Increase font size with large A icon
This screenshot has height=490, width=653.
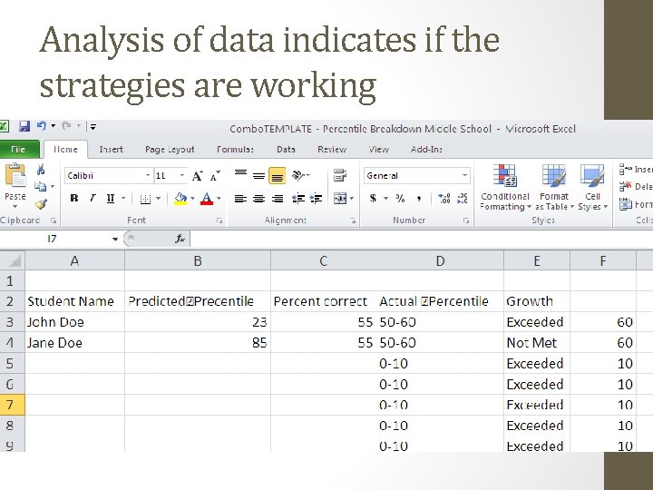(198, 176)
